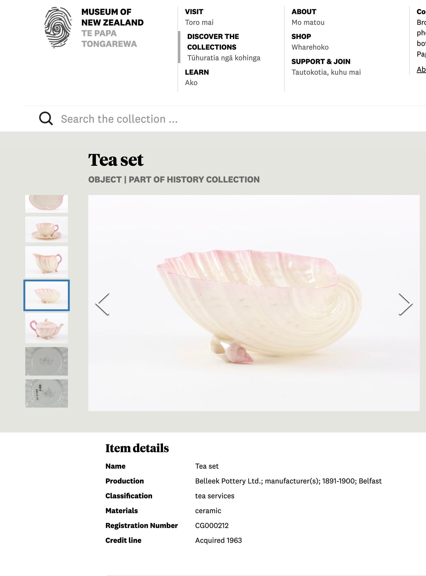The height and width of the screenshot is (576, 426).
Task: Select the cream jug thumbnail
Action: (47, 262)
